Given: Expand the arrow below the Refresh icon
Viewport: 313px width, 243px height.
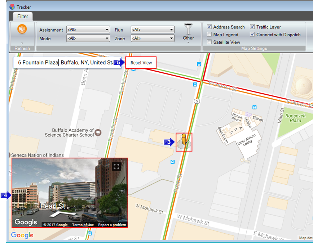Looking at the screenshot, I should click(22, 43).
